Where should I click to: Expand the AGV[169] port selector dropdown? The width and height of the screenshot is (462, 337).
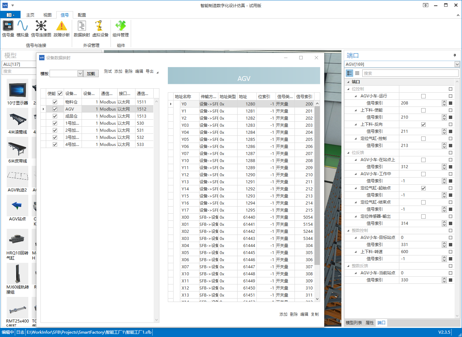(457, 64)
